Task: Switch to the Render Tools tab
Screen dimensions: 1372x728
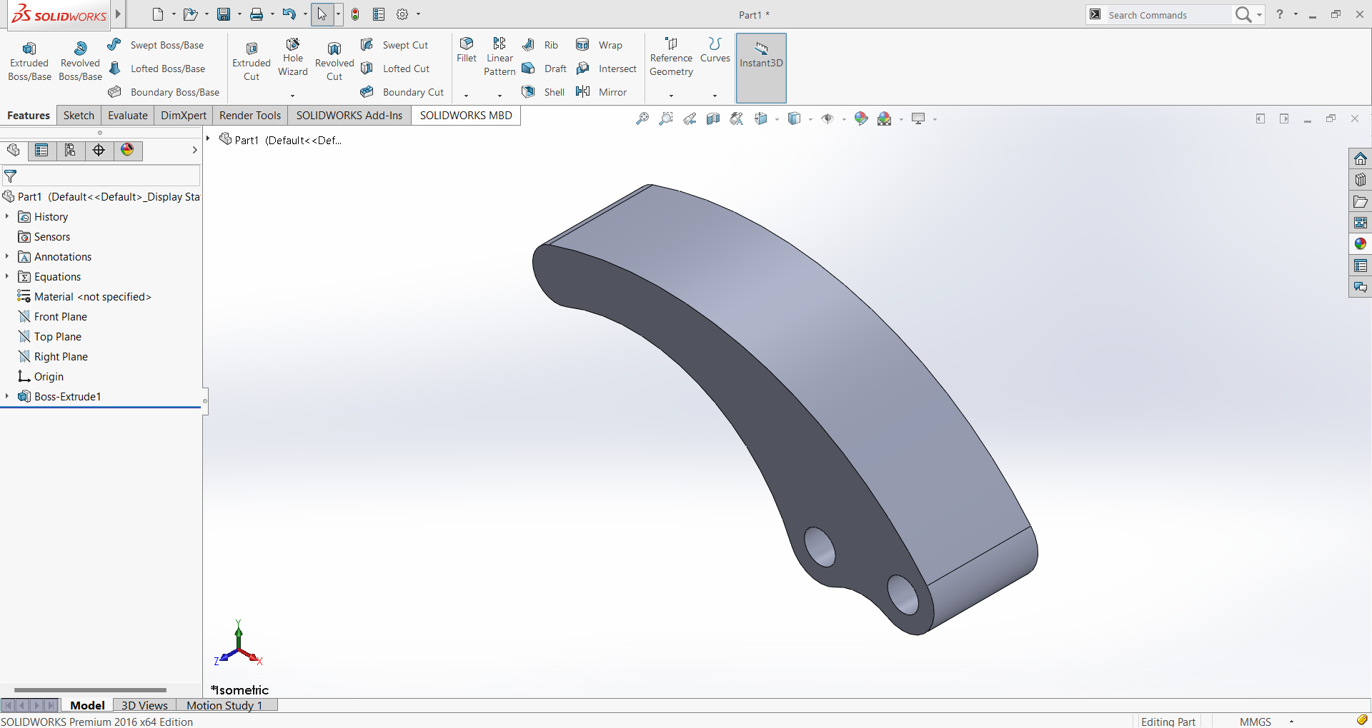Action: point(250,116)
